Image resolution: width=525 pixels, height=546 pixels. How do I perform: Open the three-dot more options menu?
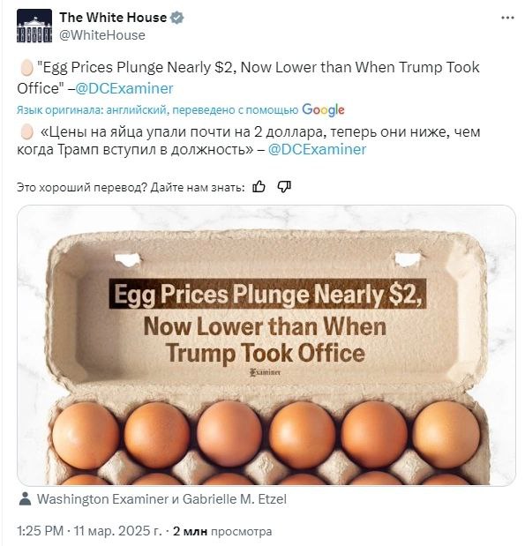tap(507, 19)
